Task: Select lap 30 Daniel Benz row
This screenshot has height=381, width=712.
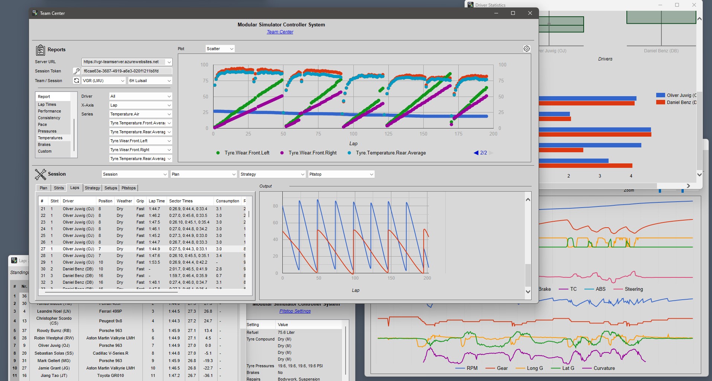Action: point(143,269)
